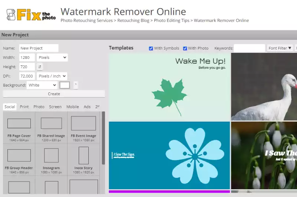Switch to the Print tab
Viewport: 297px width, 197px height.
pyautogui.click(x=24, y=107)
